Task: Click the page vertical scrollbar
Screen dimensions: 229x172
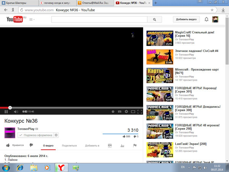Action: pyautogui.click(x=227, y=41)
